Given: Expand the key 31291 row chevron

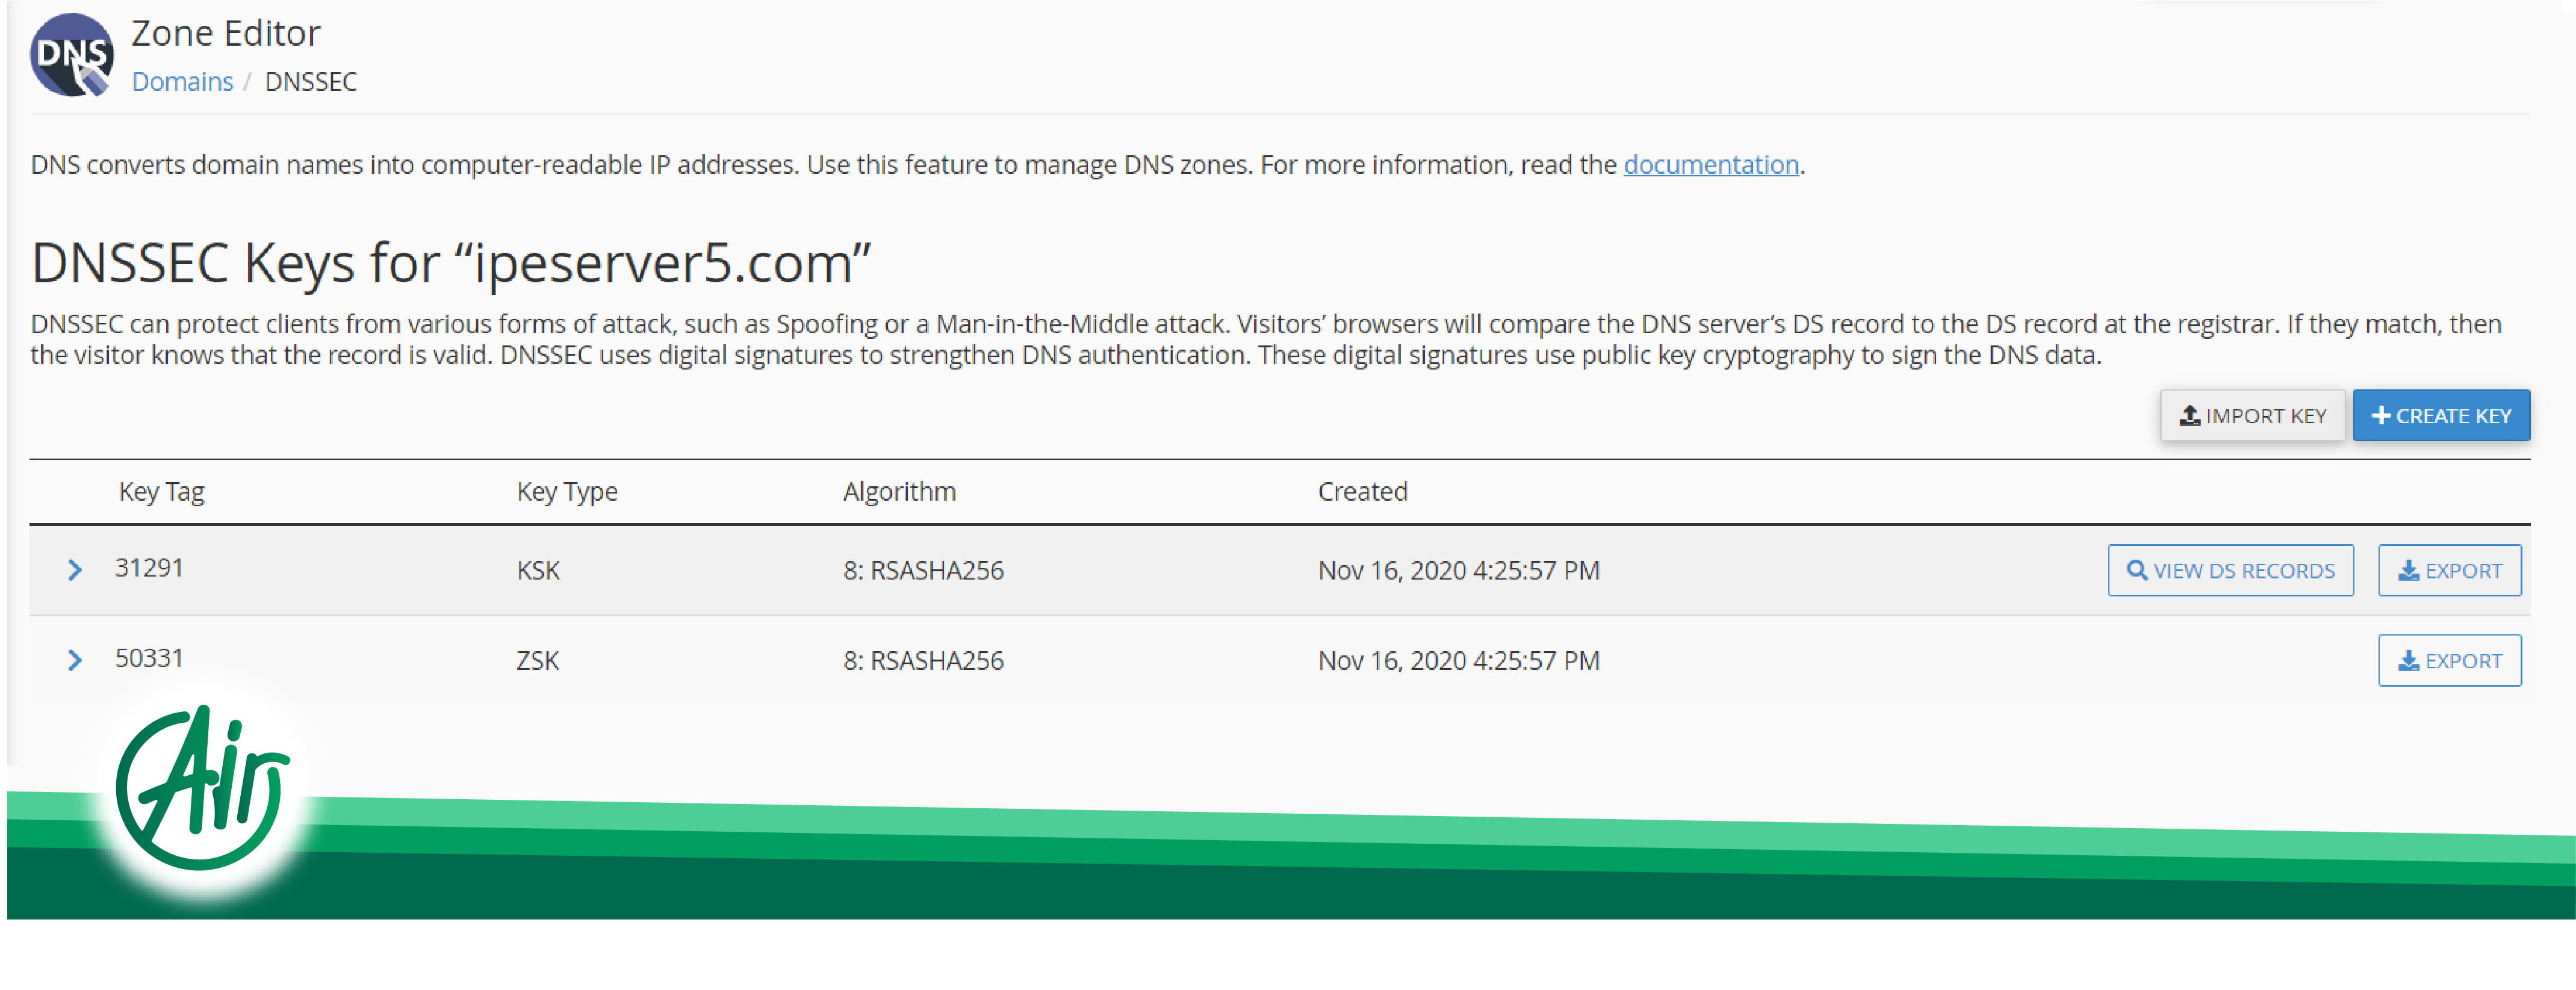Looking at the screenshot, I should [x=75, y=570].
